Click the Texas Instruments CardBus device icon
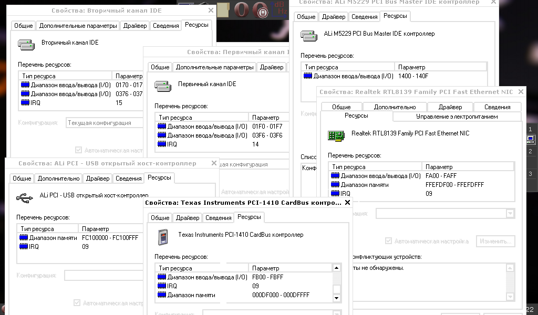 163,237
